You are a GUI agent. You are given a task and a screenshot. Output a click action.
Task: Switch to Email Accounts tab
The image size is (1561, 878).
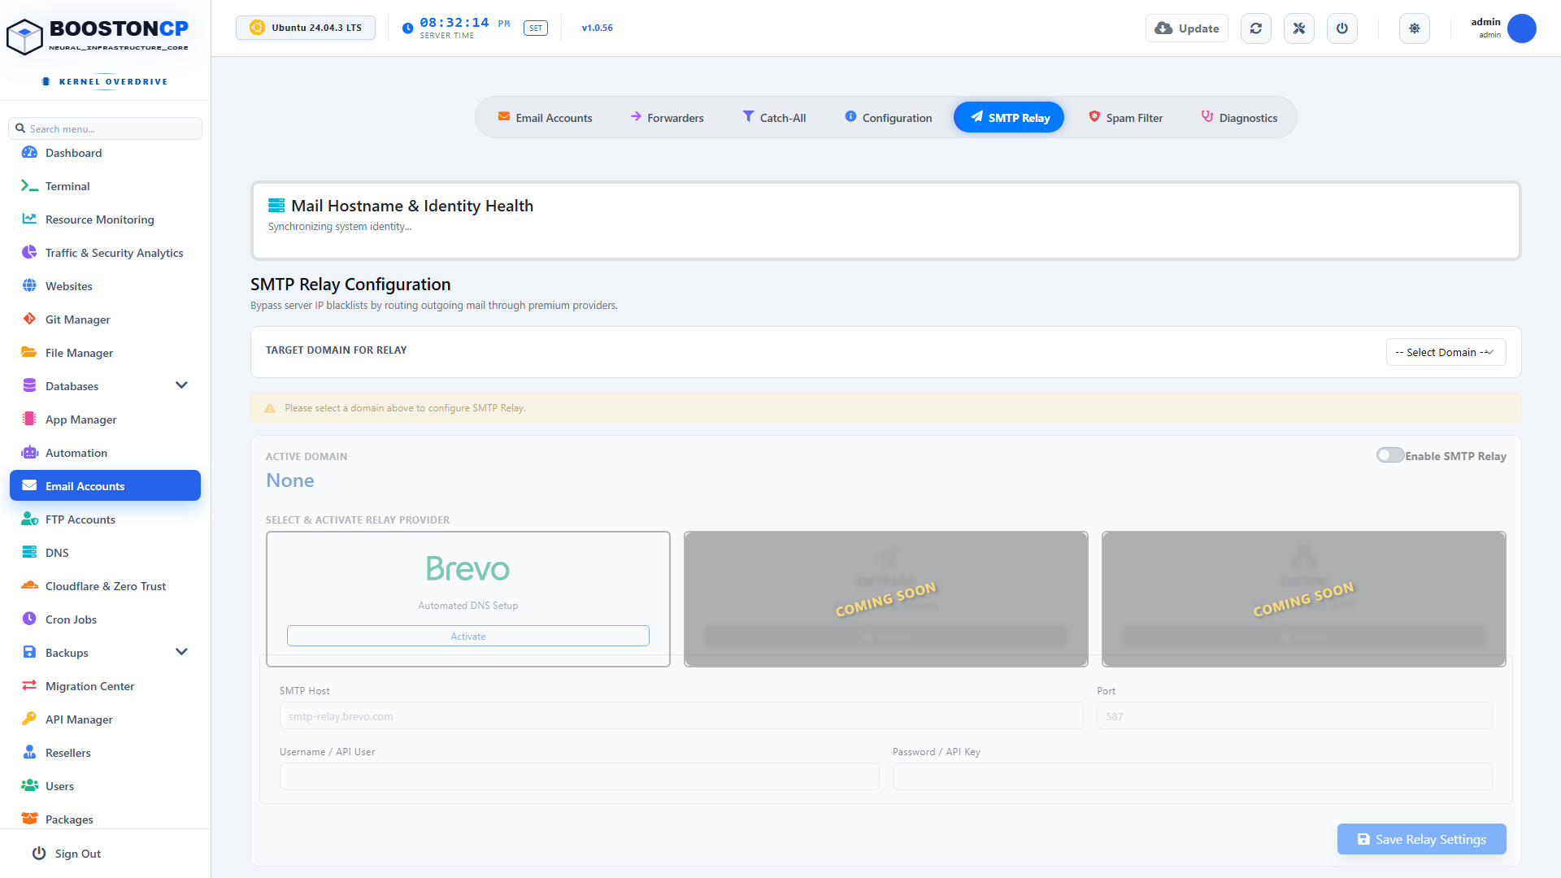pyautogui.click(x=545, y=118)
